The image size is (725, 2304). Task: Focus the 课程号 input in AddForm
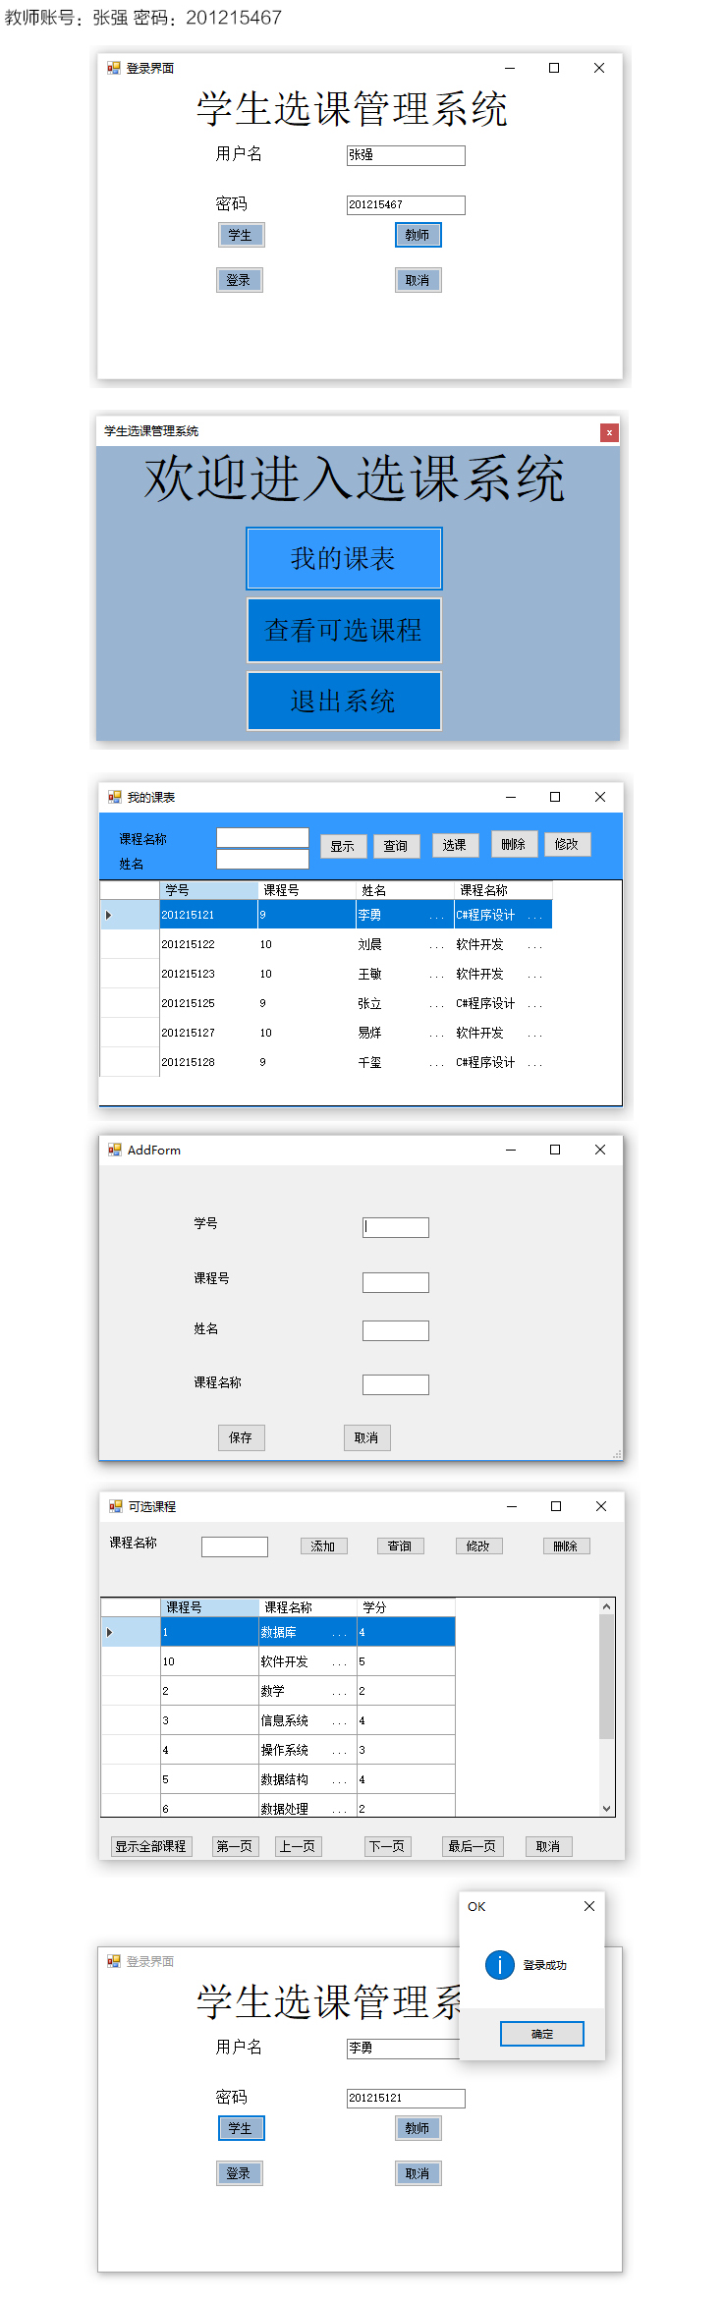396,1282
